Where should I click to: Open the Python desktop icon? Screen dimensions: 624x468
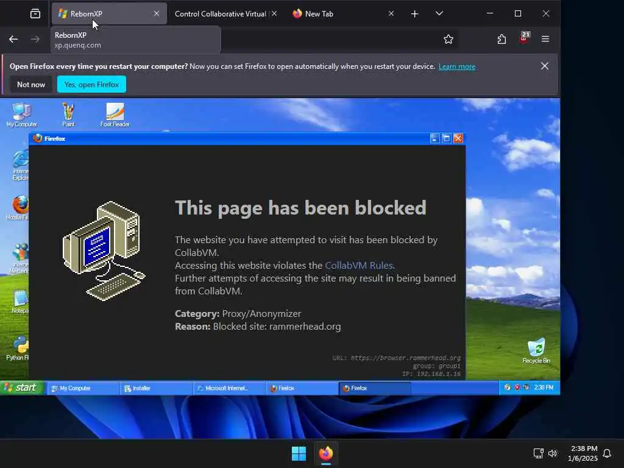[18, 348]
